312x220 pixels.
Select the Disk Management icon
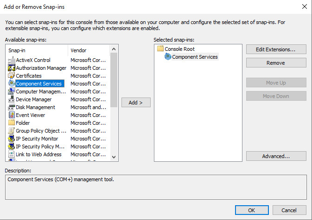12,107
